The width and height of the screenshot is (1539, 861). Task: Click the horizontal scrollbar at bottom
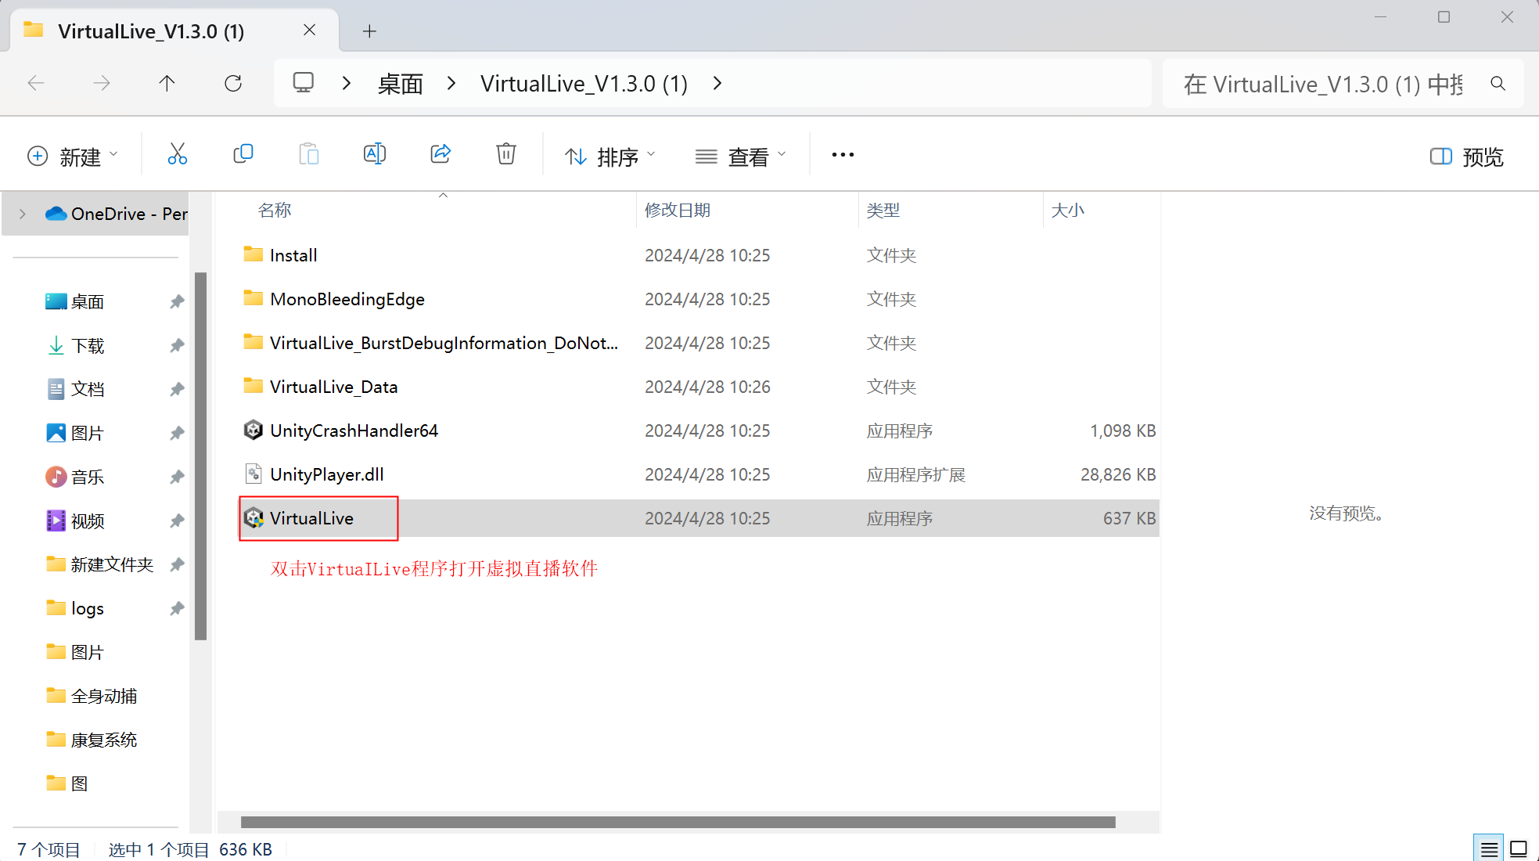pos(678,822)
